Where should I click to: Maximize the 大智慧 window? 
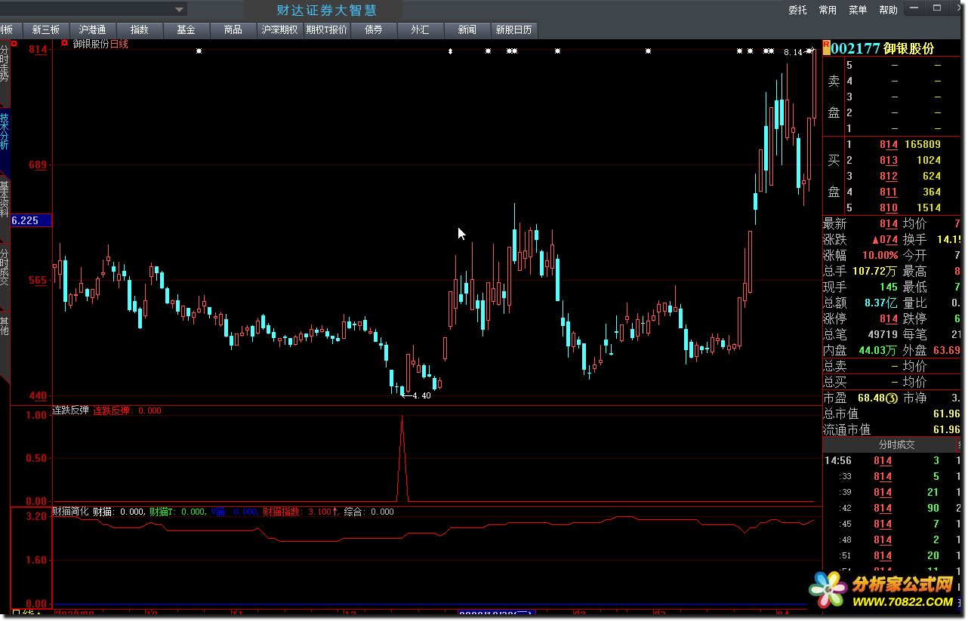[937, 9]
